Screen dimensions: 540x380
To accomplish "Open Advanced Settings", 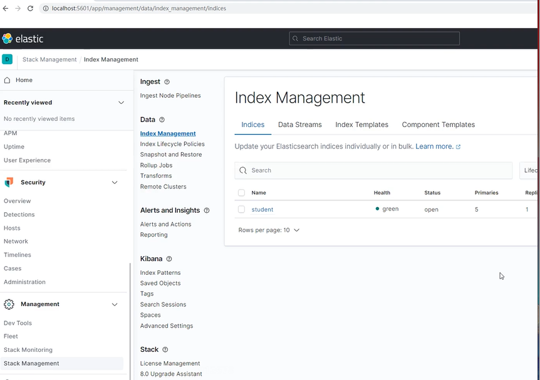I will pos(167,326).
